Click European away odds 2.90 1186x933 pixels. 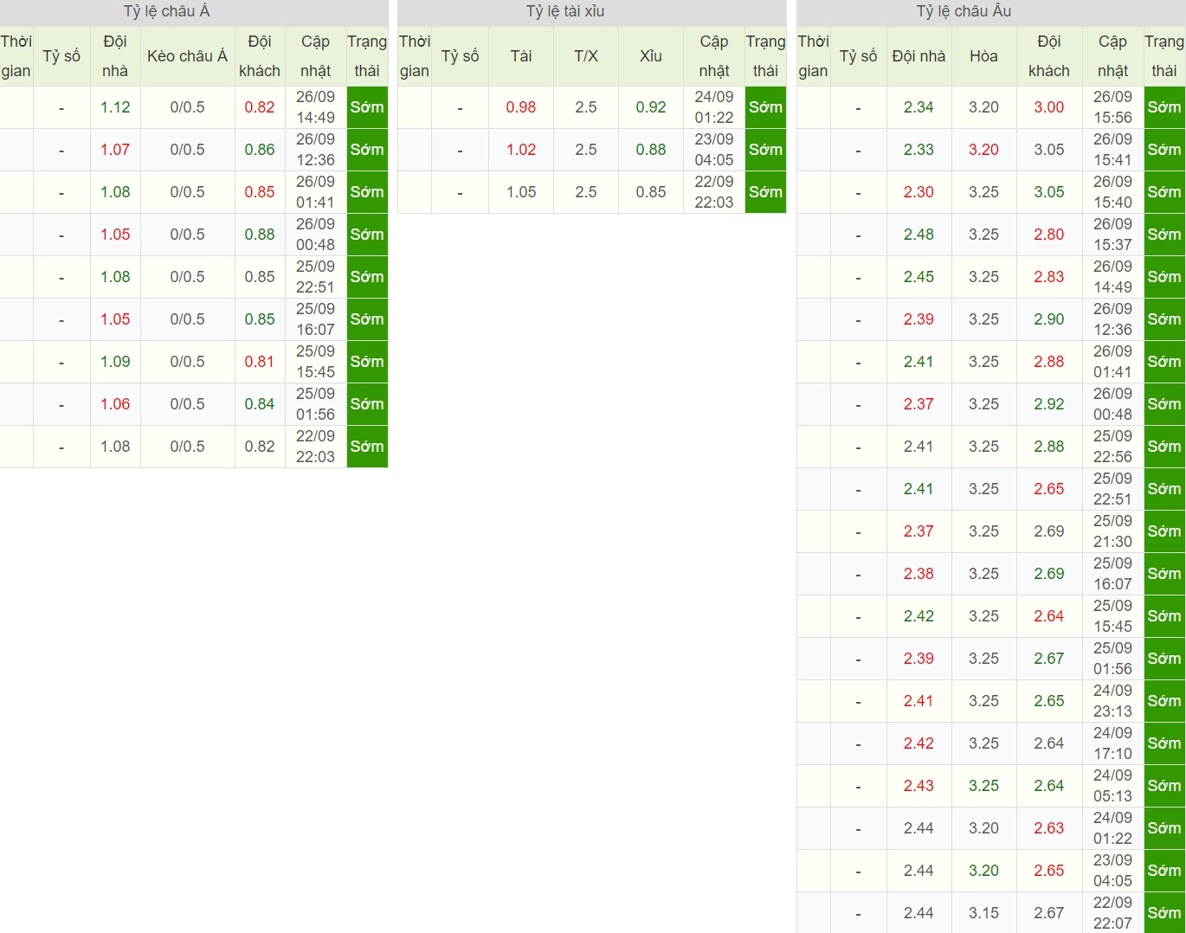point(1049,319)
